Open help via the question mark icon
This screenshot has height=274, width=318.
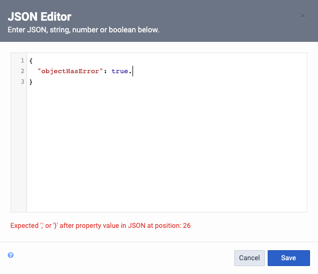[11, 255]
